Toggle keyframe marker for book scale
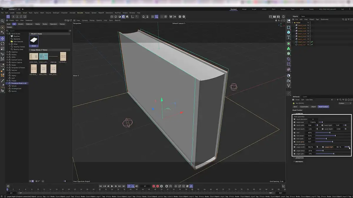353x198 pixels. [x=295, y=122]
